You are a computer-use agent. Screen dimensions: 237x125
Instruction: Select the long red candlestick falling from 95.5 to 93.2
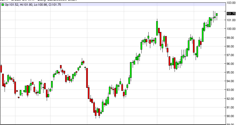pyautogui.click(x=87, y=78)
